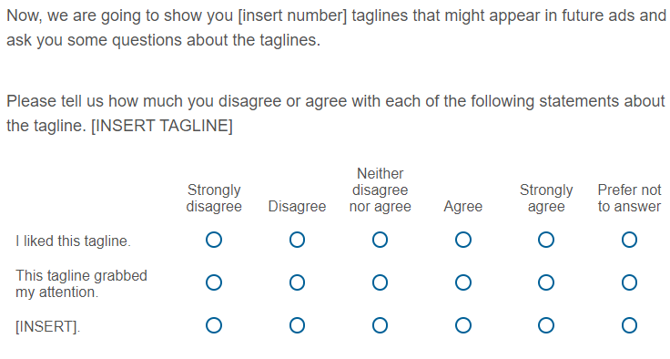Viewport: 670px width, 359px height.
Task: Select Strongly agree for 'grabbed my attention' row
Action: pyautogui.click(x=546, y=282)
